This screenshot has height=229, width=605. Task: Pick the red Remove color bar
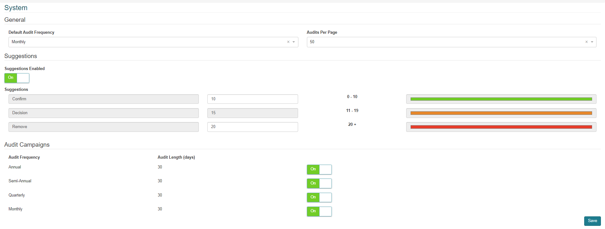[501, 127]
